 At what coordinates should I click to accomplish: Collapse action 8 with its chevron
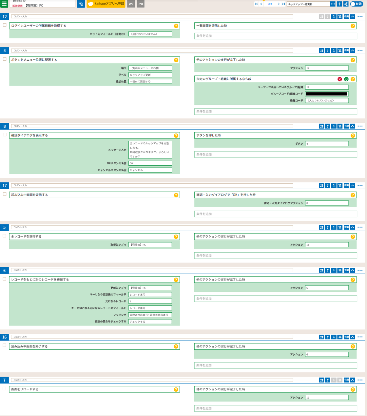tap(353, 126)
